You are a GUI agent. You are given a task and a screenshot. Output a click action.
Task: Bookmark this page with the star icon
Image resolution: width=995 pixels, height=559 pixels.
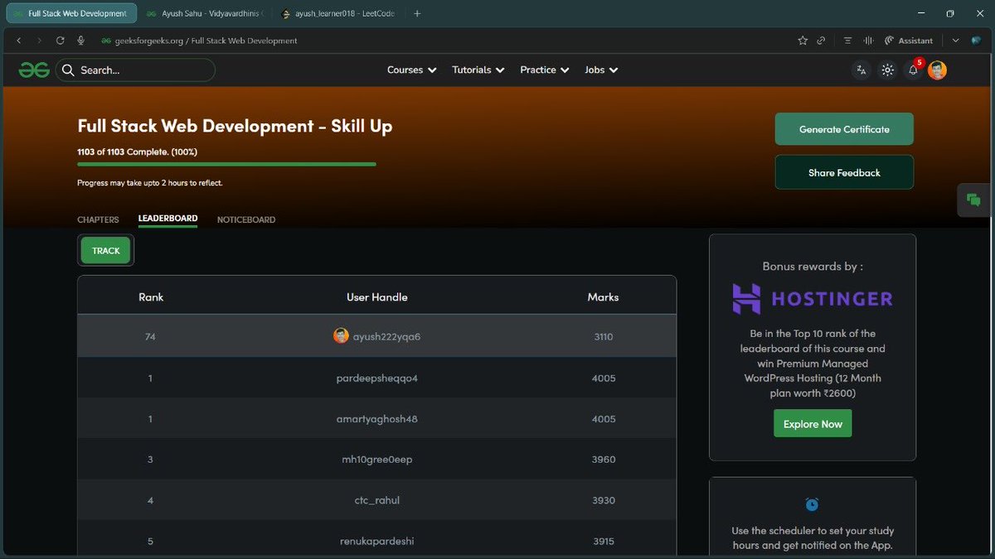tap(803, 41)
